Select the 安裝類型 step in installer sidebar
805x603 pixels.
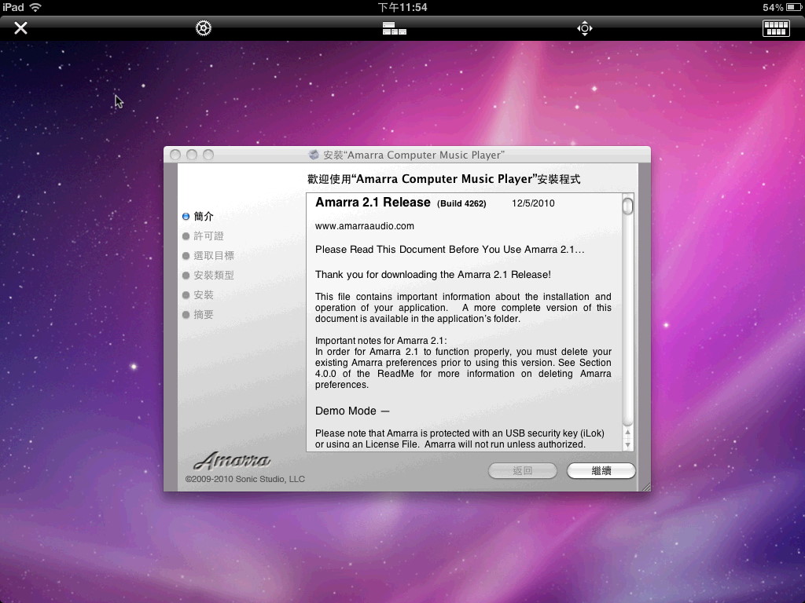point(208,276)
